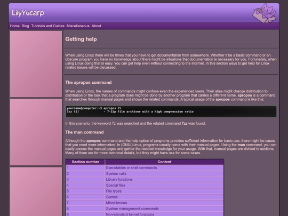
Task: Click the middle pink sidebar box
Action: click(36, 132)
